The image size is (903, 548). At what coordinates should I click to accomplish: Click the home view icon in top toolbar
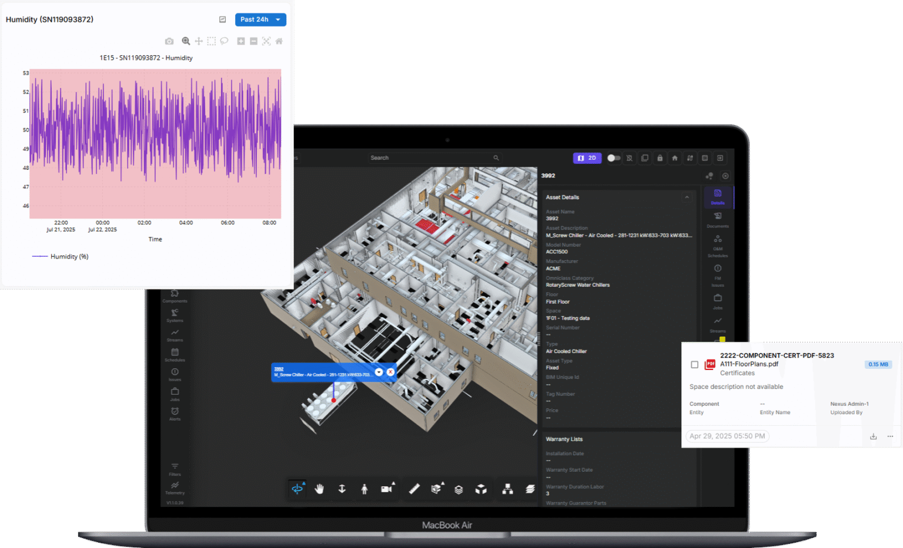point(674,158)
